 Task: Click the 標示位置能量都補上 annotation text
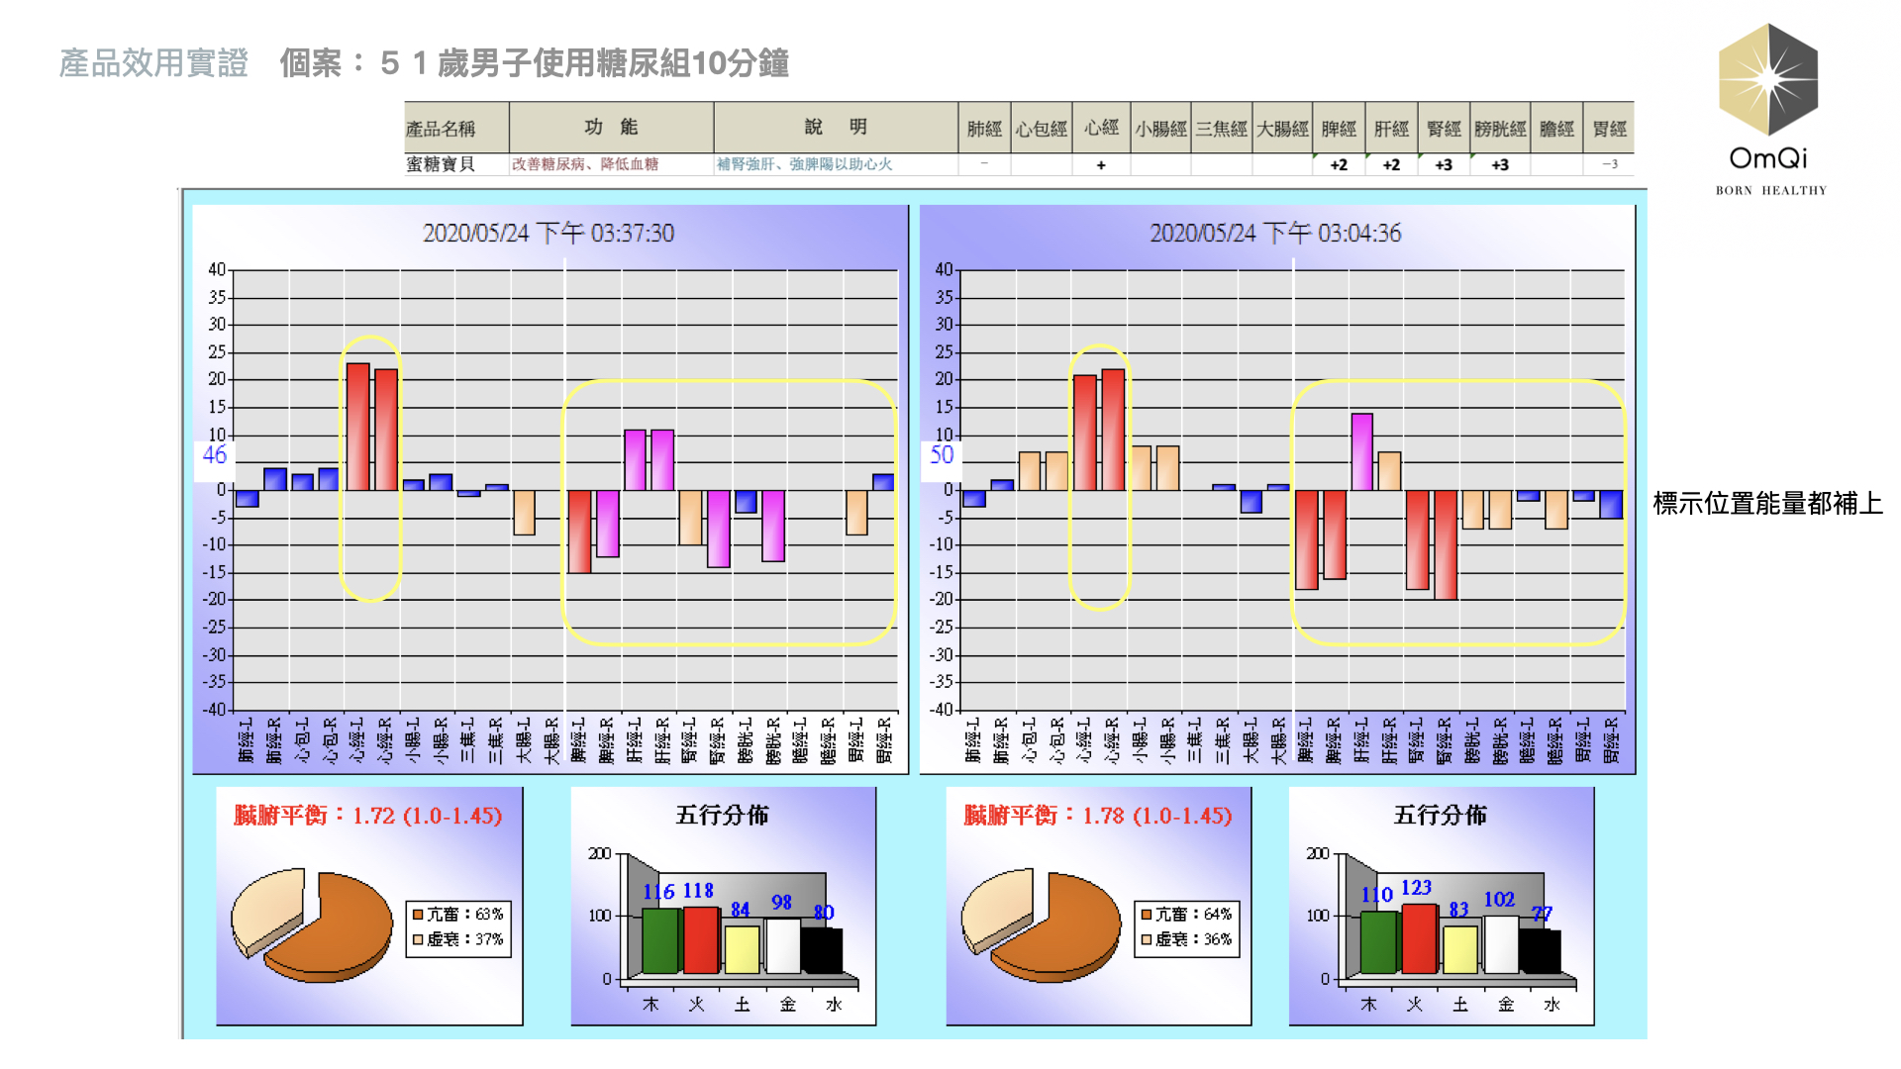(x=1767, y=504)
